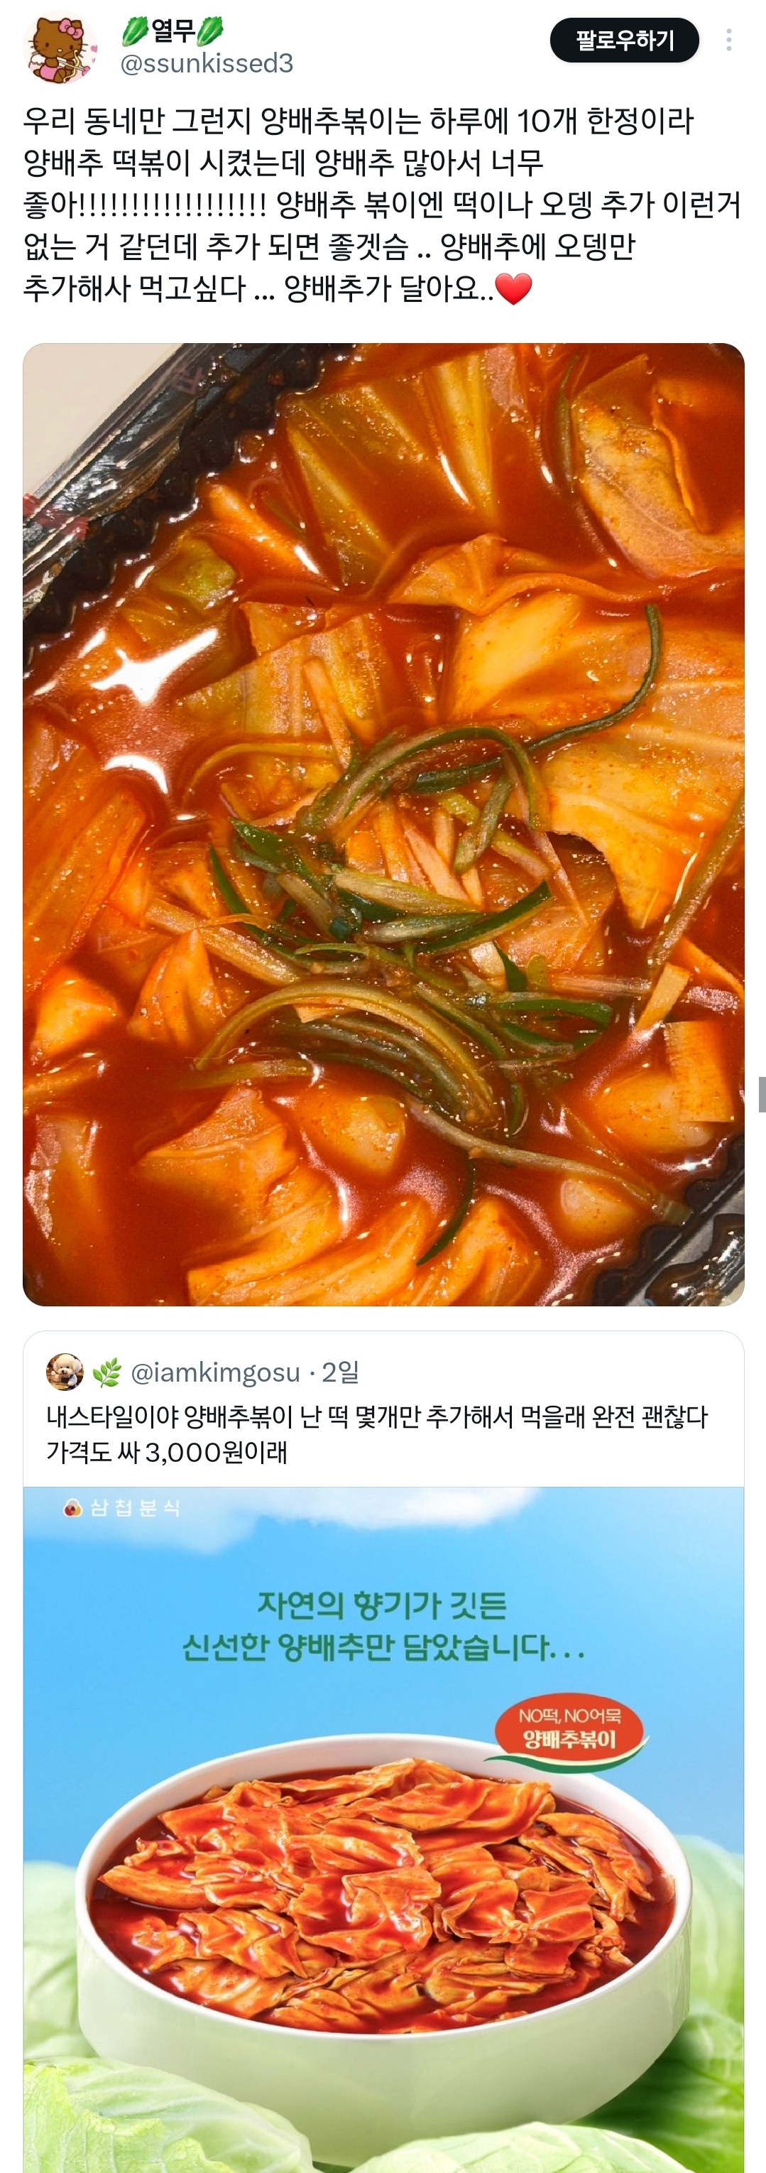Click the 2일 timestamp on quoted tweet
Viewport: 766px width, 2173px height.
(x=341, y=1372)
